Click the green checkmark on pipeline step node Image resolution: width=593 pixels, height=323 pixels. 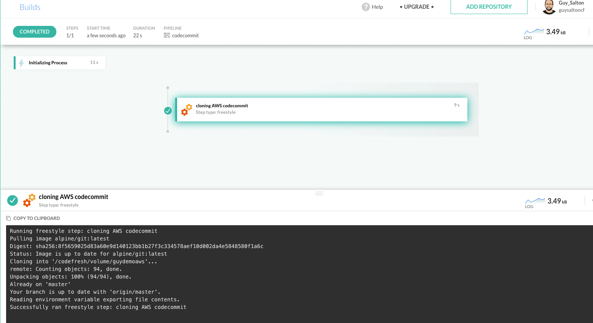point(168,111)
